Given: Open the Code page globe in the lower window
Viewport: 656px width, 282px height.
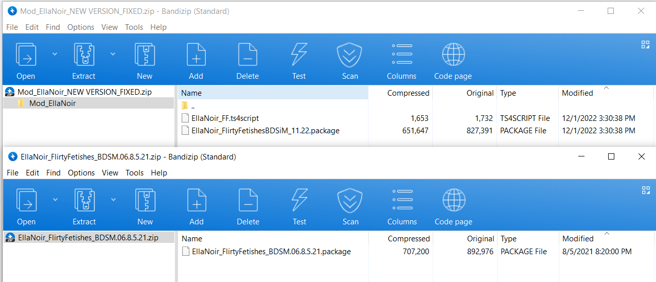Looking at the screenshot, I should [453, 201].
